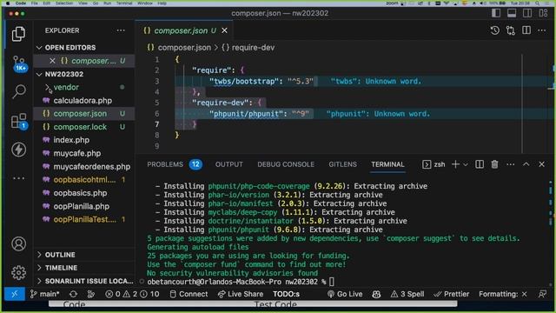556x313 pixels.
Task: Maximize the panel with the chevron up
Action: pos(526,164)
